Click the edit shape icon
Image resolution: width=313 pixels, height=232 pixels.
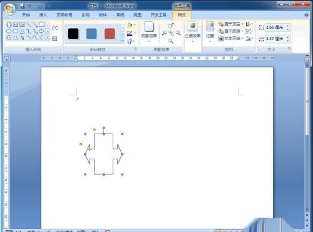click(x=55, y=28)
